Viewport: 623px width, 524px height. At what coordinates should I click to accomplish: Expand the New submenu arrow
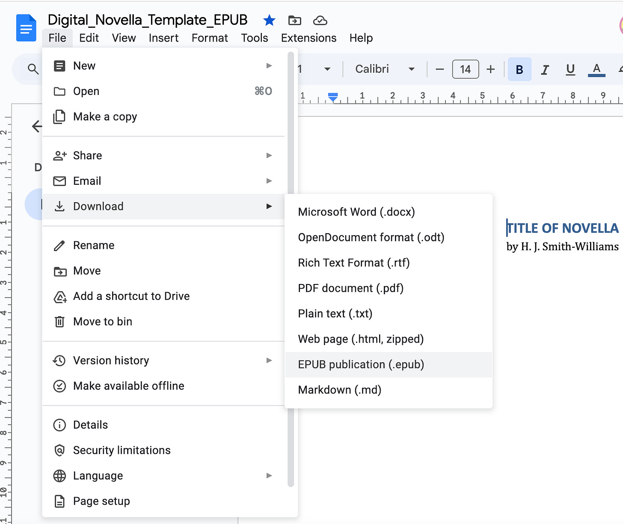(269, 66)
